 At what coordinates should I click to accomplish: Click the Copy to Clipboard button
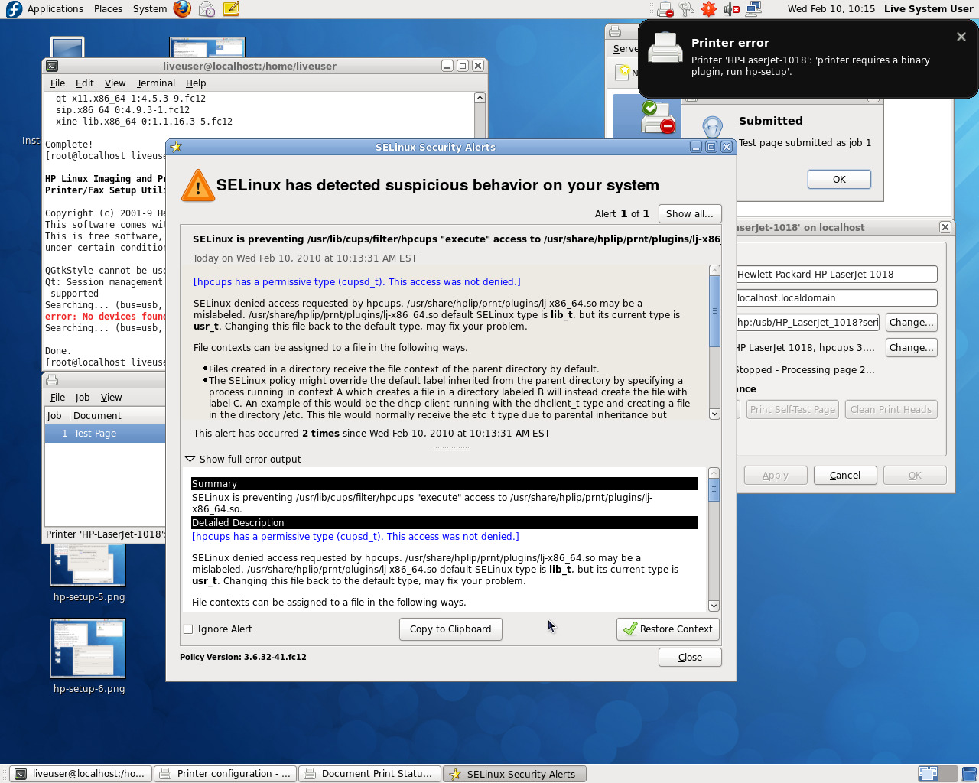(x=450, y=629)
